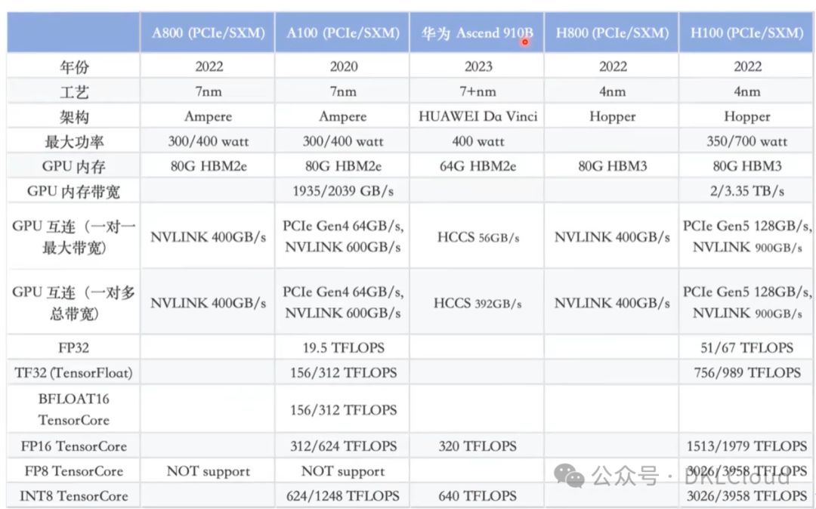Viewport: 816px width, 509px height.
Task: Select the year 2023 cell
Action: [478, 66]
